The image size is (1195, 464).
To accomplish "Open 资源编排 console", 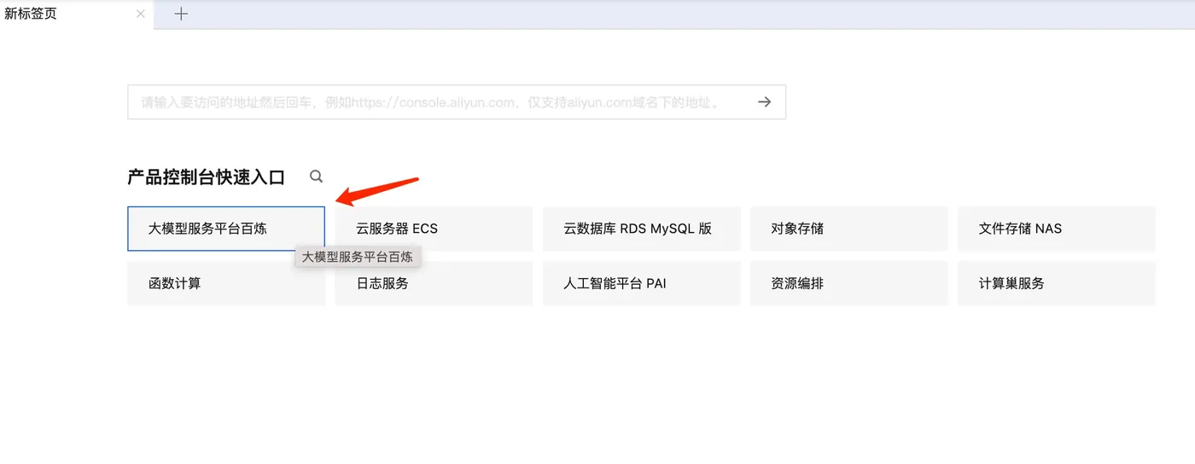I will 849,283.
